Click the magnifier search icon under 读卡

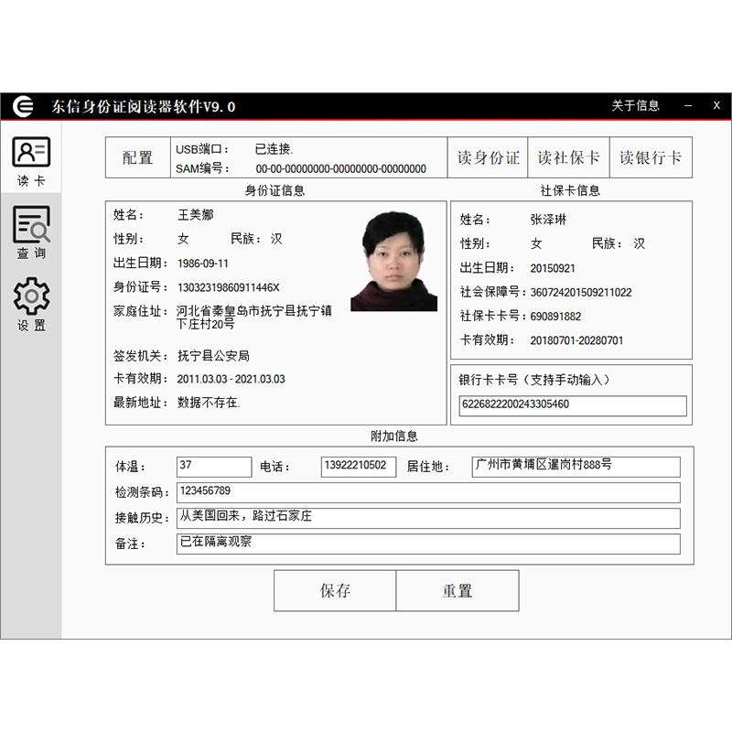(33, 222)
